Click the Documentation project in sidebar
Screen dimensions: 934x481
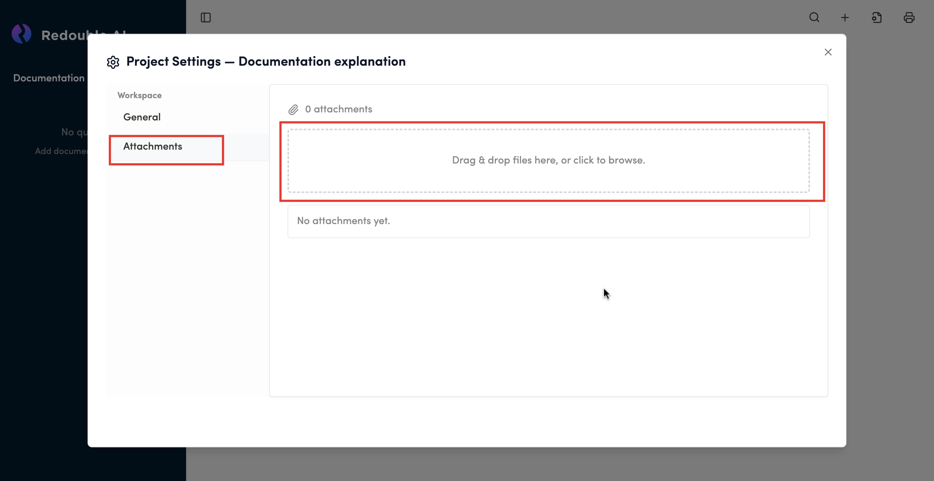tap(49, 78)
